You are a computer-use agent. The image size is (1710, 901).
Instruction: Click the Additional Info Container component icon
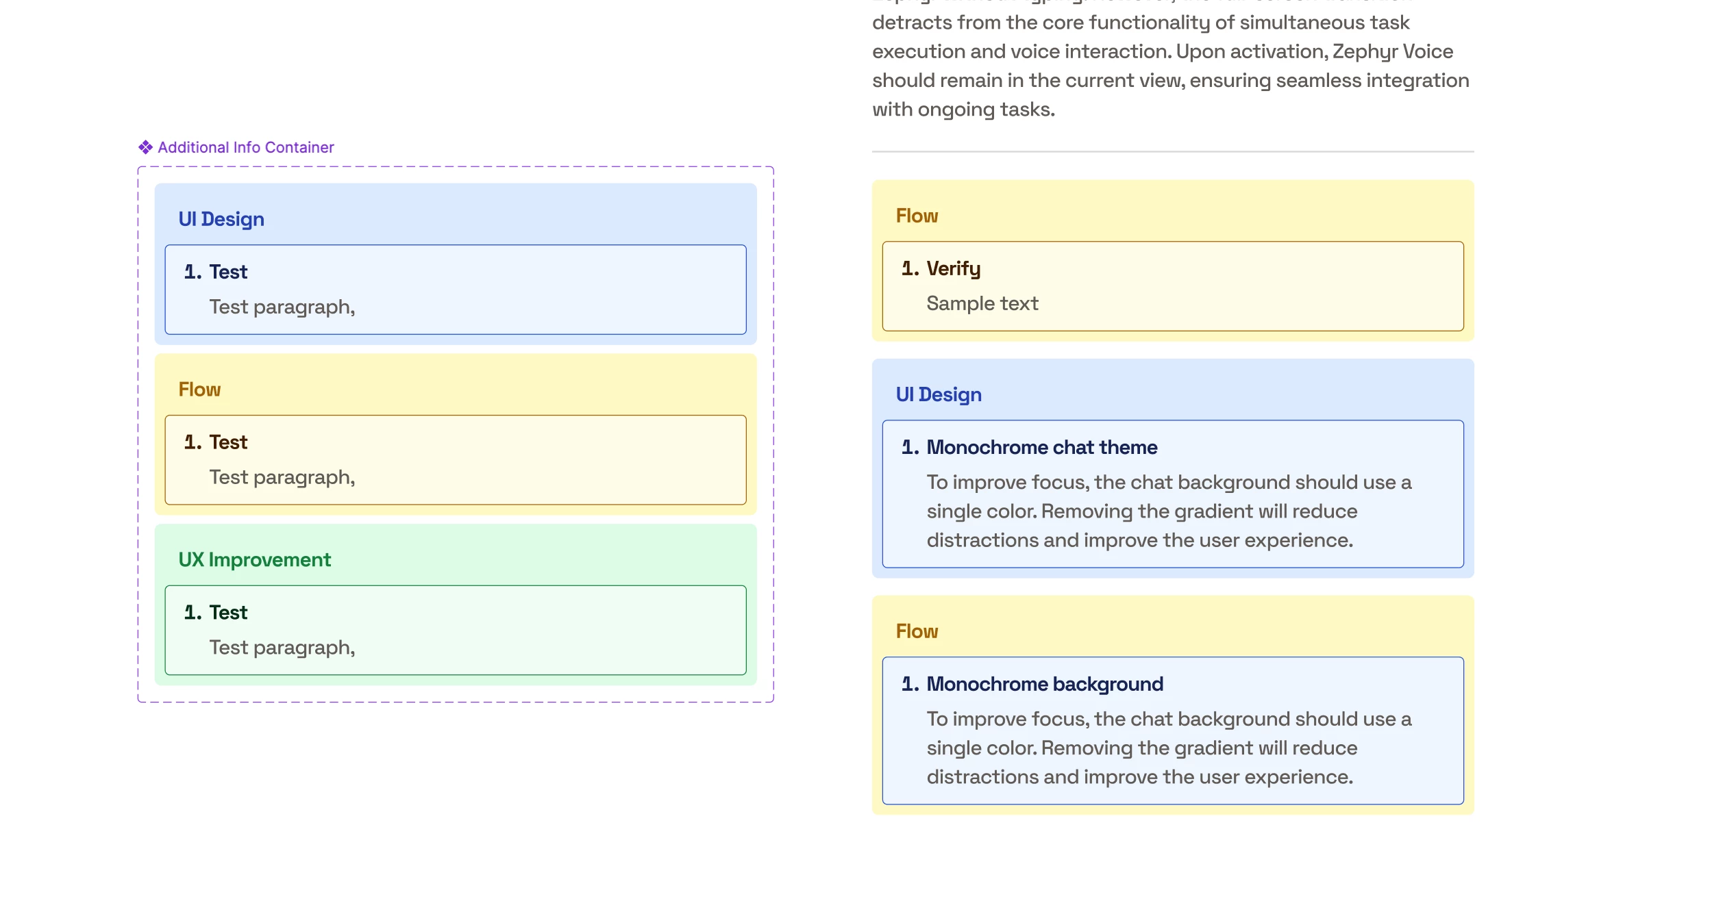tap(145, 147)
